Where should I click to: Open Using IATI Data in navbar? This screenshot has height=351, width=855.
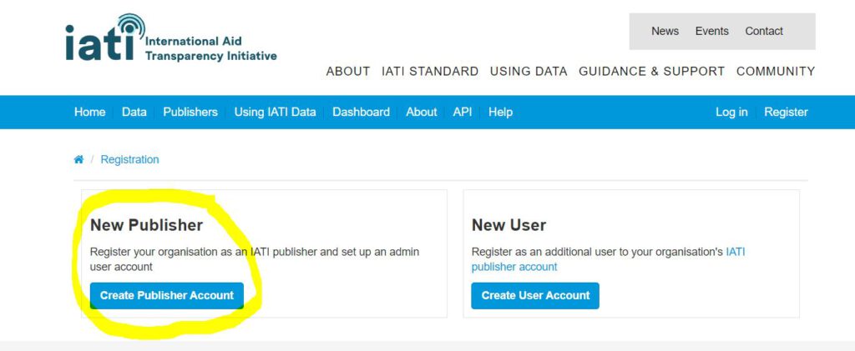point(275,112)
